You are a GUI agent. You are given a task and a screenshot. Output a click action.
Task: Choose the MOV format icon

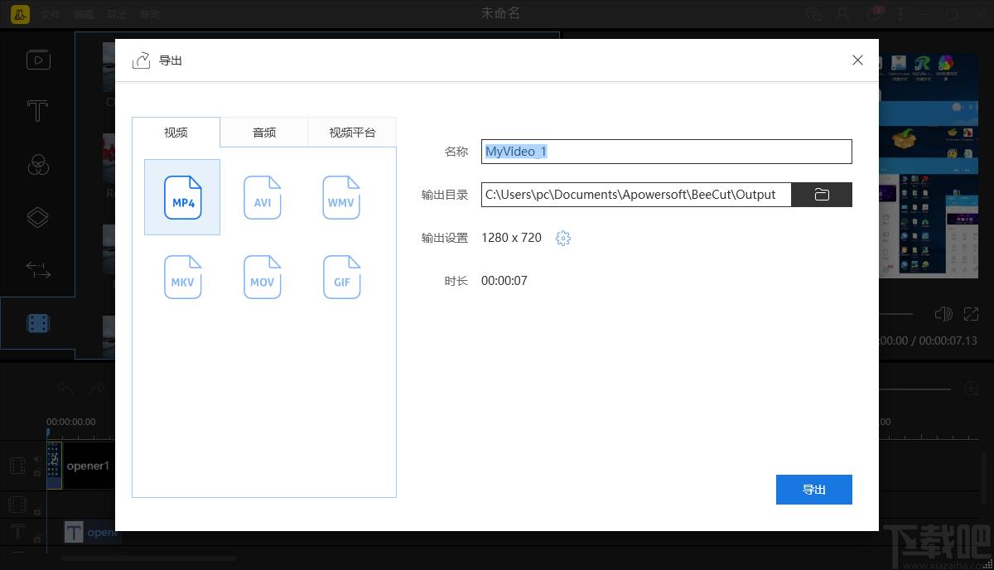point(262,277)
